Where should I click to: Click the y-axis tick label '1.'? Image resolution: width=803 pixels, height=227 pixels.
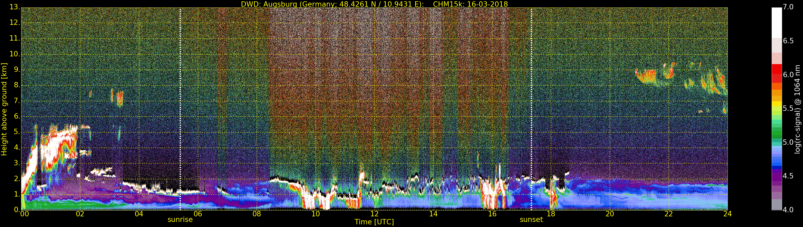click(17, 194)
